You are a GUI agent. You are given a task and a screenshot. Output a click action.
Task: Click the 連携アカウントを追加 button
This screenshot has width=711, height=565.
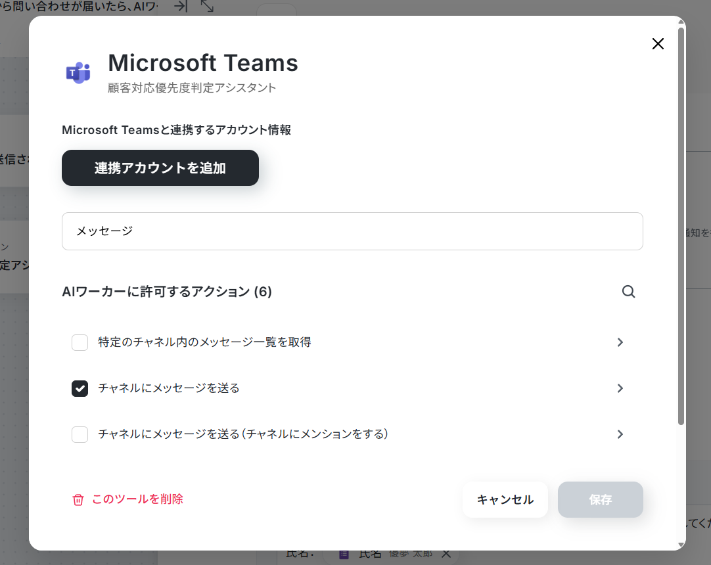[160, 168]
